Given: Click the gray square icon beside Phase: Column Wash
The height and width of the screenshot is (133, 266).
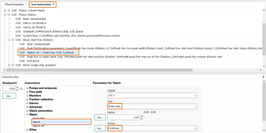Looking at the screenshot, I should click(x=9, y=10).
